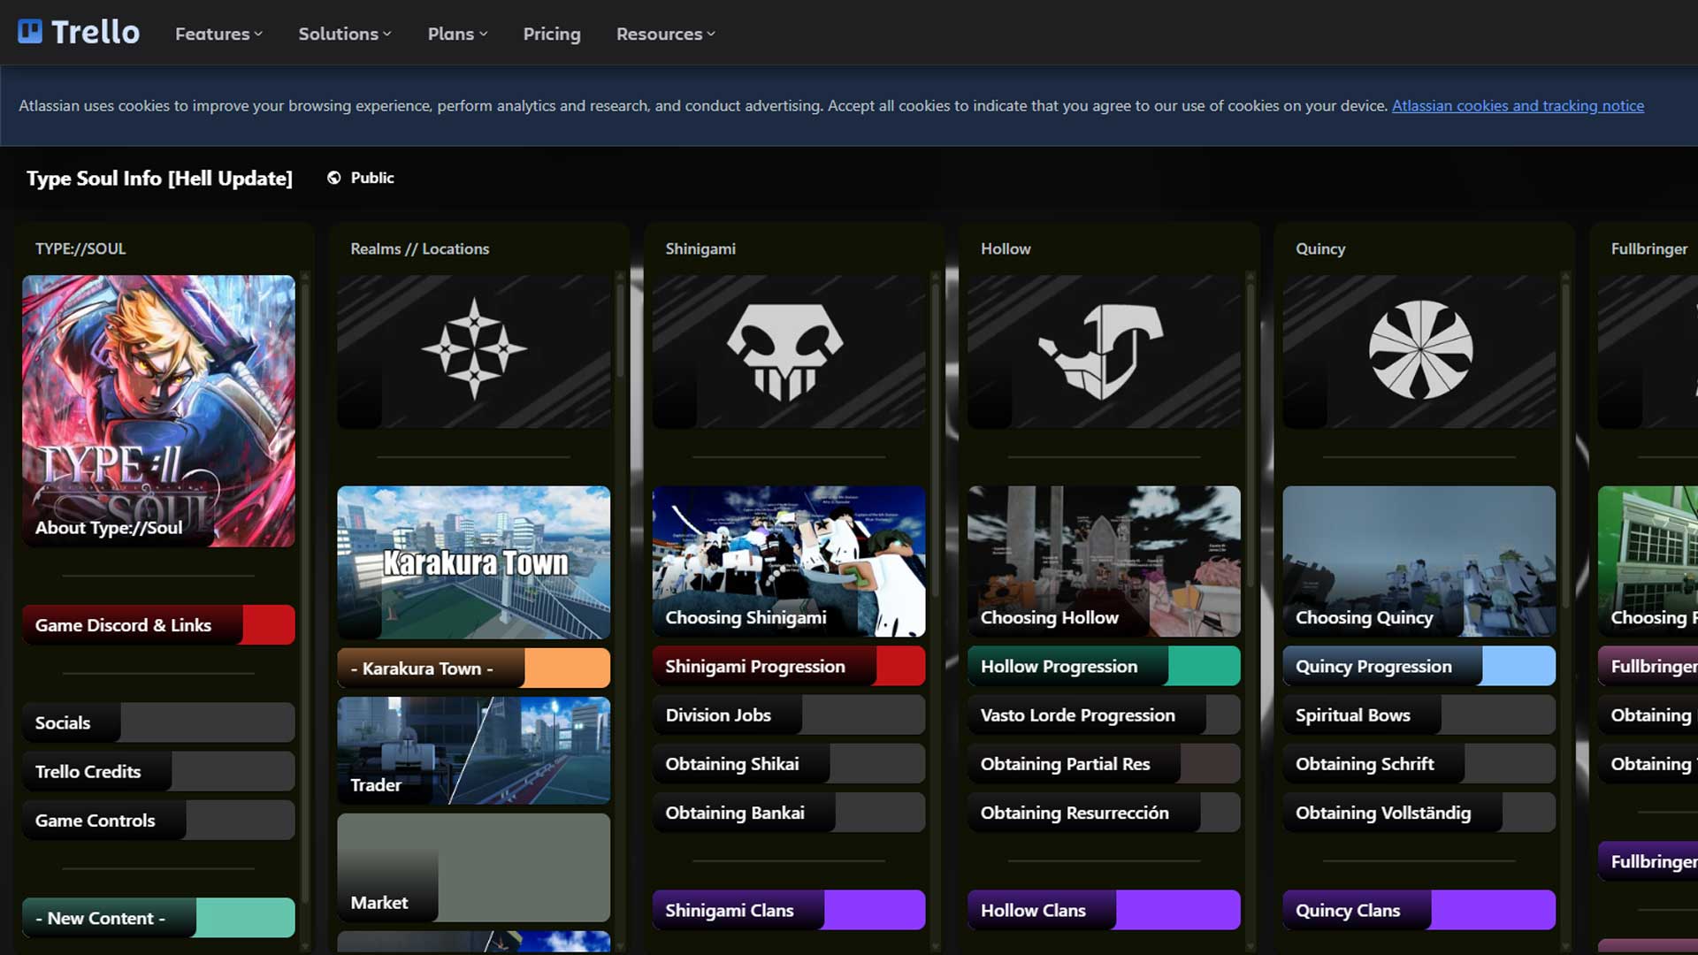Open the Hollow mask icon card
Screen dimensions: 1698x955
pyautogui.click(x=1103, y=352)
